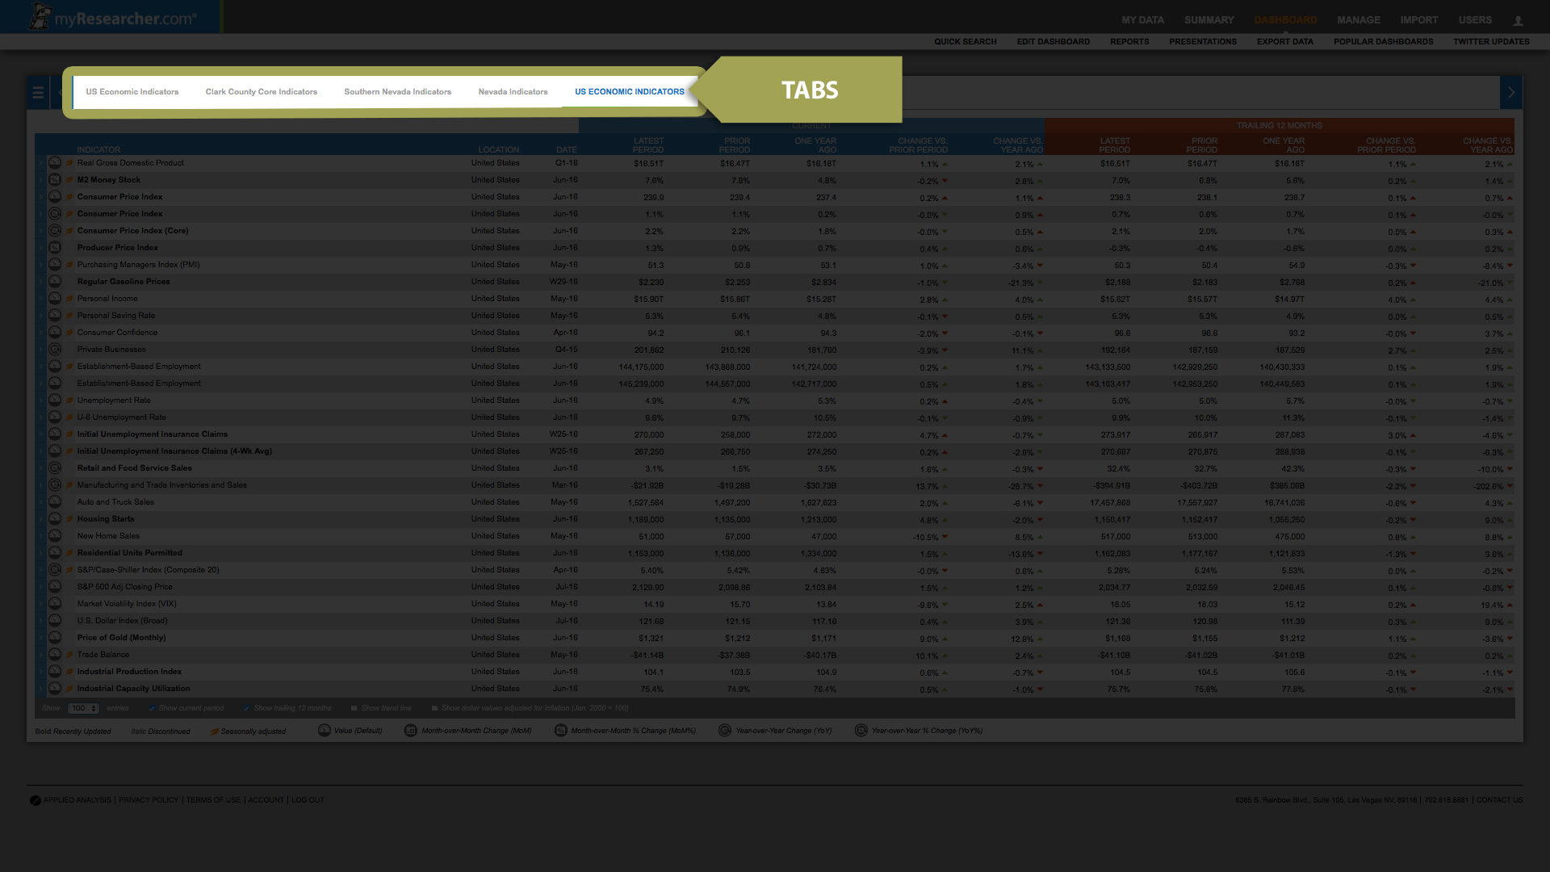Image resolution: width=1550 pixels, height=872 pixels.
Task: Click the Initial Unemployment Insurance Claims (4-Wk Avg) row name
Action: tap(174, 451)
